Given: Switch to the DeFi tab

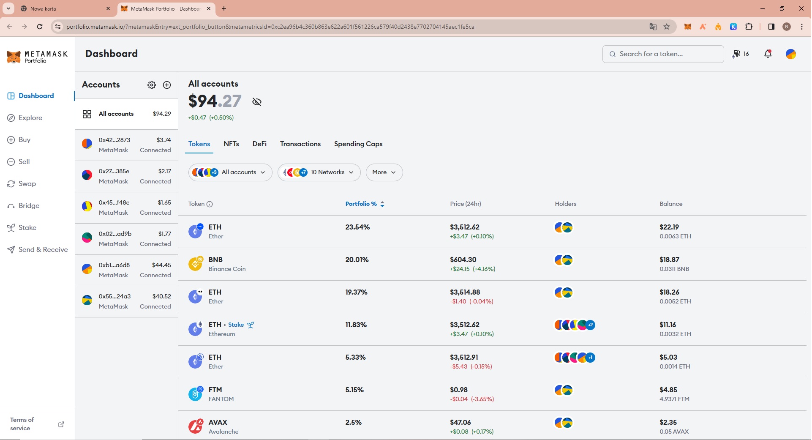Looking at the screenshot, I should pos(259,144).
